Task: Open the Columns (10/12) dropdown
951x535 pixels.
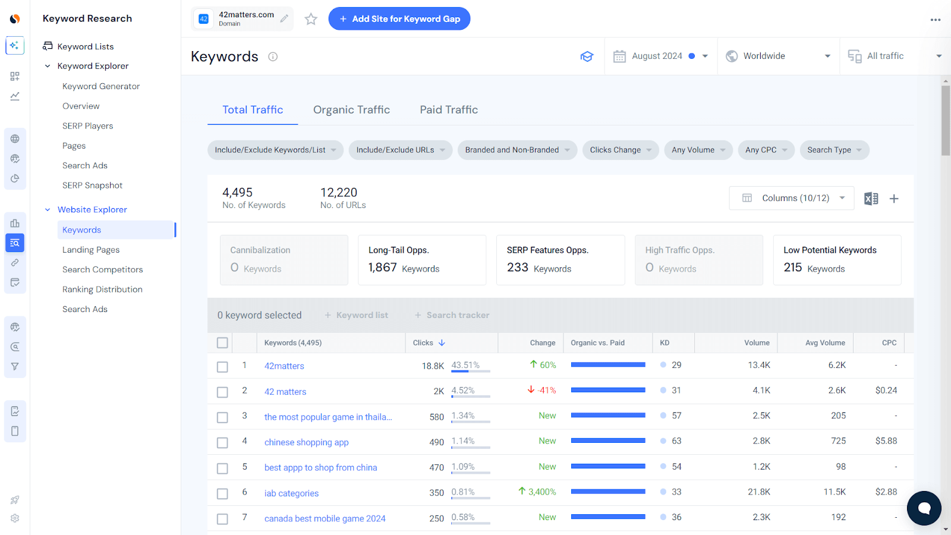Action: pos(791,198)
